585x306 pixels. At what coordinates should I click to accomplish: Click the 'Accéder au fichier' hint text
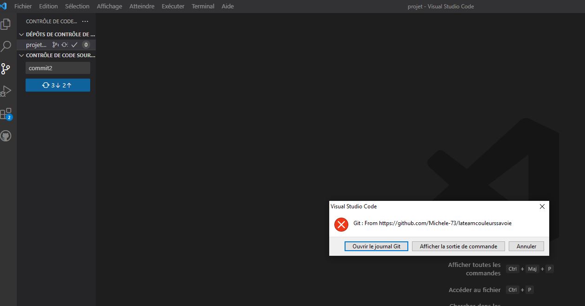tap(475, 290)
